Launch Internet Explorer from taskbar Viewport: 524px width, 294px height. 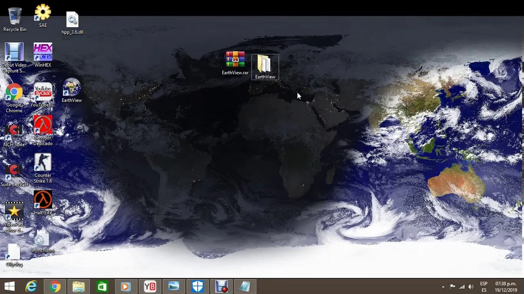point(31,286)
